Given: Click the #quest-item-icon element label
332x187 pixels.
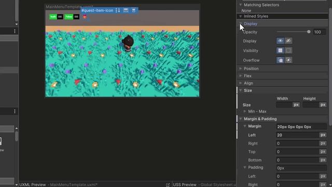Looking at the screenshot, I should [x=98, y=10].
